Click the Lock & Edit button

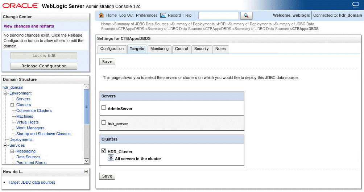[x=44, y=56]
